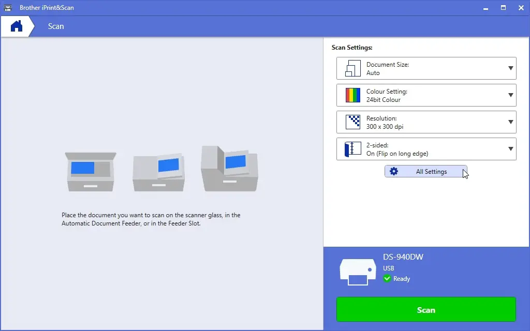Click the USB connection label

(x=388, y=268)
